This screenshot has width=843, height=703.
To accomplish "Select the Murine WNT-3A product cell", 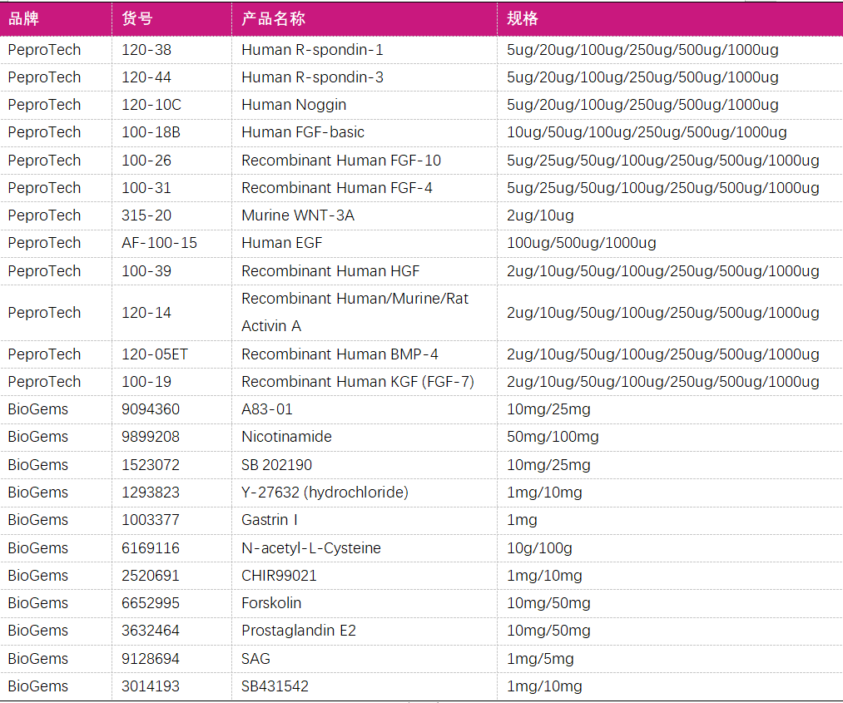I will click(x=298, y=215).
